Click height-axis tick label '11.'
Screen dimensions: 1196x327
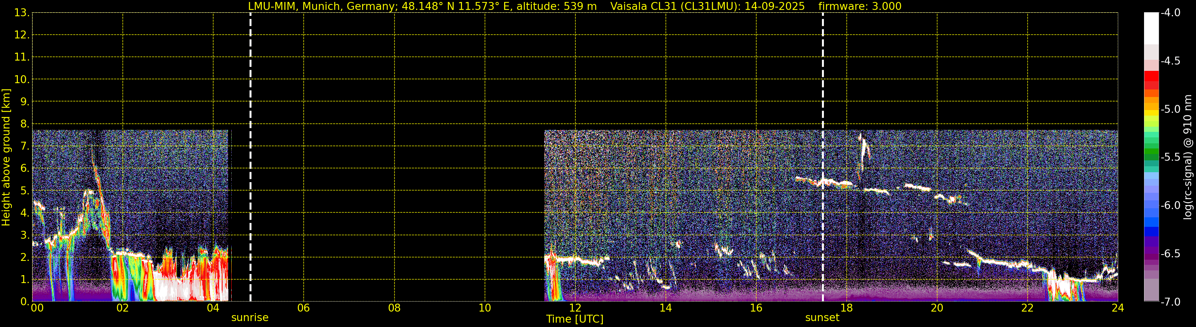click(21, 57)
